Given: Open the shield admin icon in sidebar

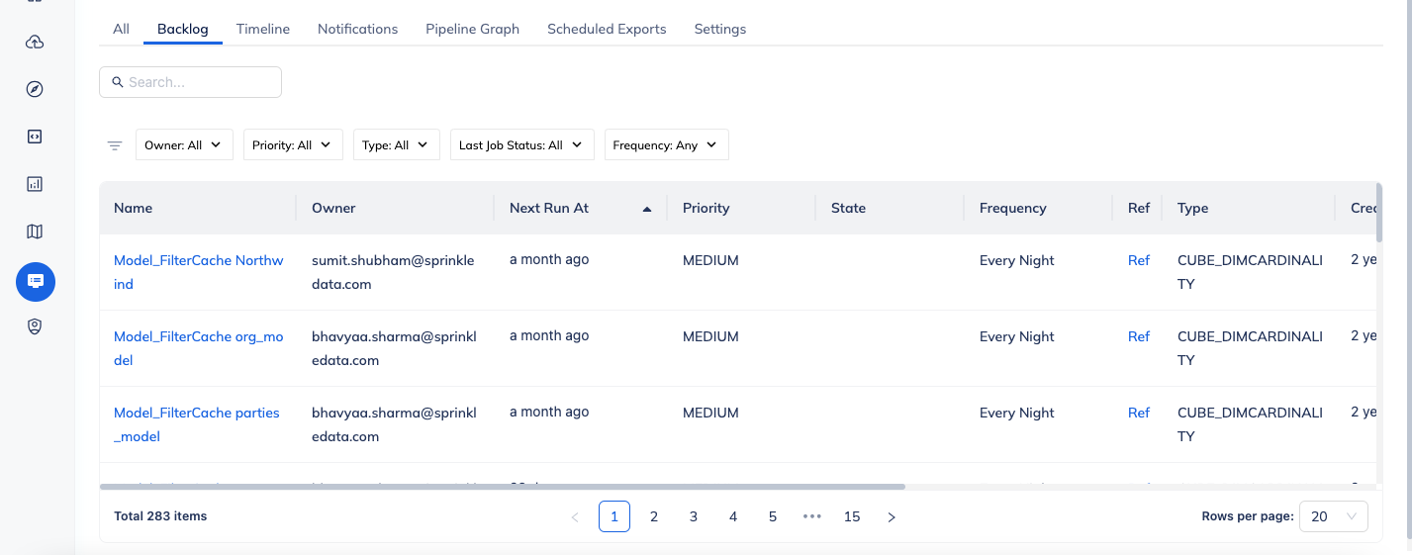Looking at the screenshot, I should pos(35,326).
